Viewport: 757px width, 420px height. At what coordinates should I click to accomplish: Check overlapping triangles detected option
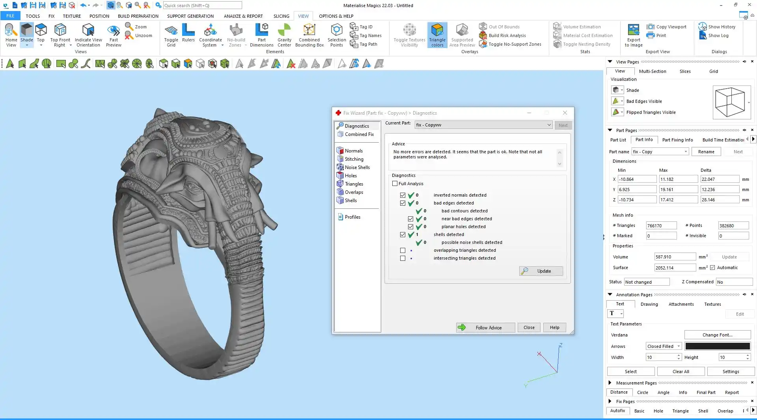(403, 251)
